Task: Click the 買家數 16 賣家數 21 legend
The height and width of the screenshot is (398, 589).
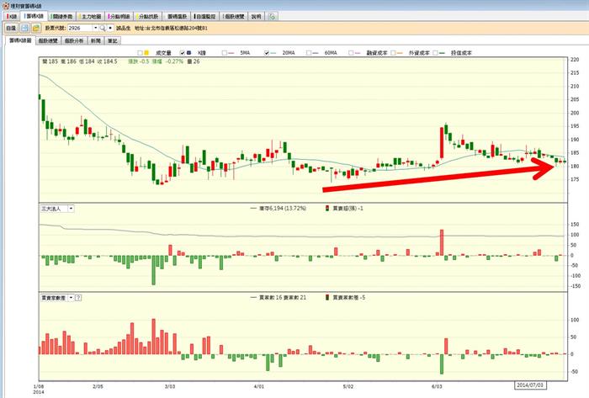Action: point(283,297)
